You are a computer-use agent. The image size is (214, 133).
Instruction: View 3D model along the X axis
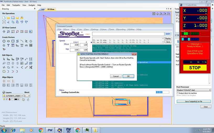point(165,14)
